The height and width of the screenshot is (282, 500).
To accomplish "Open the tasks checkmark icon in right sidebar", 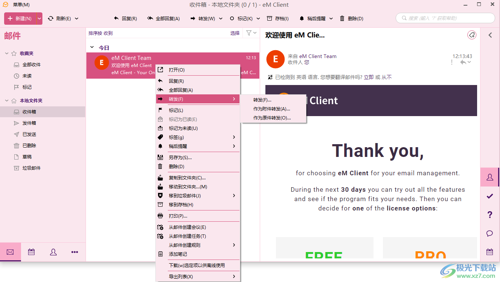I will coord(490,196).
